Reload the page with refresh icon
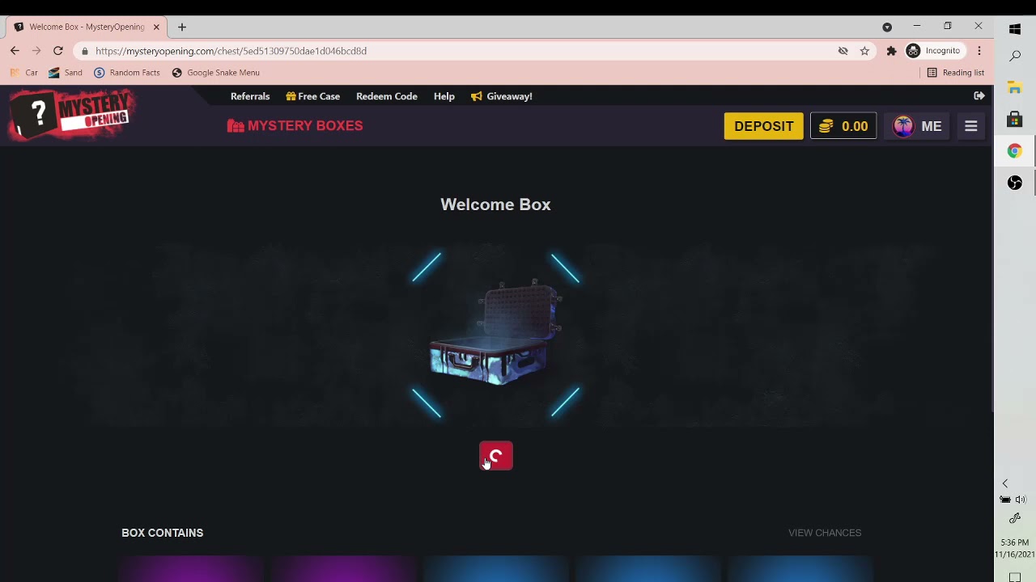This screenshot has height=582, width=1036. (x=58, y=51)
